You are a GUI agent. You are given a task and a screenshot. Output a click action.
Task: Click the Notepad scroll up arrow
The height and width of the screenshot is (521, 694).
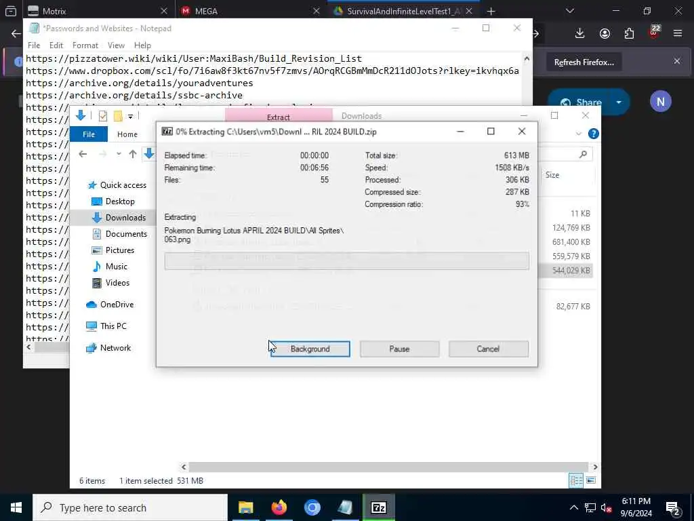coord(527,58)
